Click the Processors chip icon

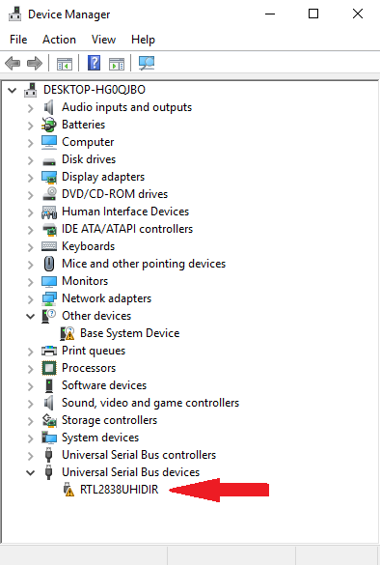(49, 368)
